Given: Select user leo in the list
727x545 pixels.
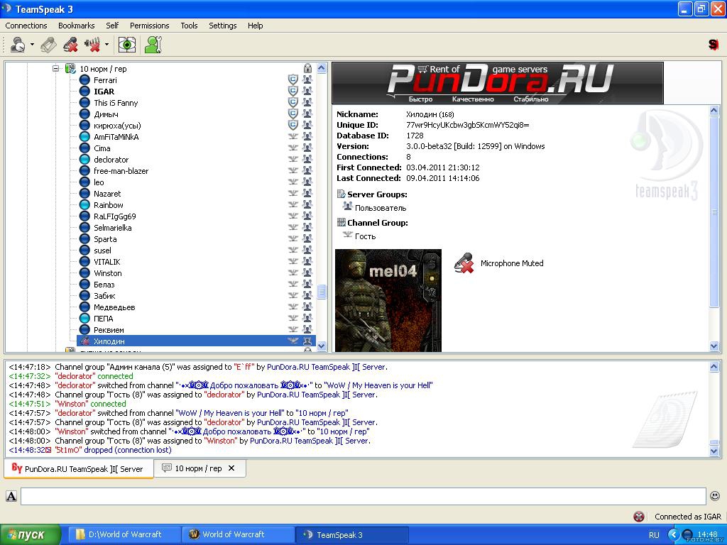Looking at the screenshot, I should coord(99,182).
